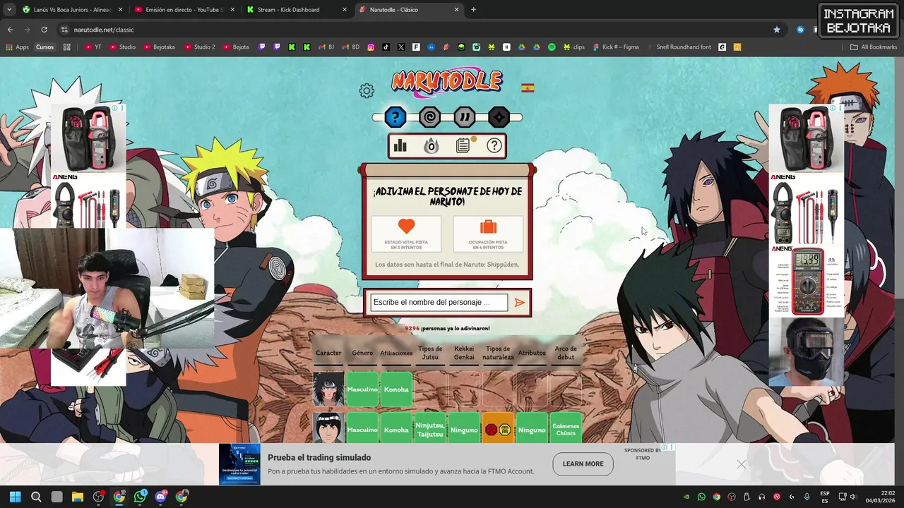Submit guess with the arrow button
The image size is (904, 508).
tap(520, 303)
